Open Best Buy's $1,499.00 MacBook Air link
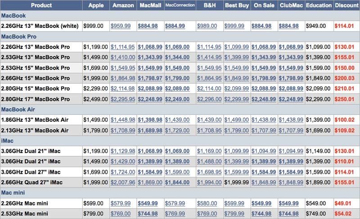The height and width of the screenshot is (219, 360). (237, 120)
